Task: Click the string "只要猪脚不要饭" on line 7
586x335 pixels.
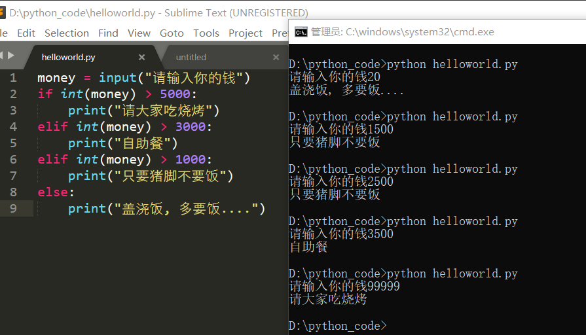Action: tap(170, 176)
